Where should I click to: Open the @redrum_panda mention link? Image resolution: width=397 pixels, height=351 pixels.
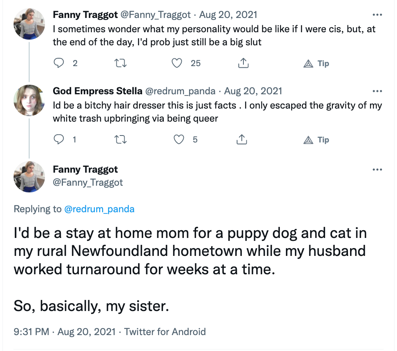[99, 209]
